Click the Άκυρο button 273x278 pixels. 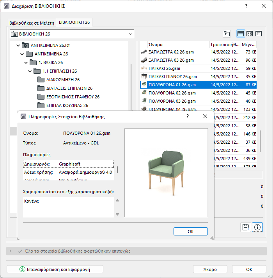[x=210, y=269]
